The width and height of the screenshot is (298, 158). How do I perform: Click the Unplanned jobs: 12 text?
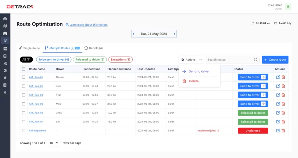(x=208, y=131)
